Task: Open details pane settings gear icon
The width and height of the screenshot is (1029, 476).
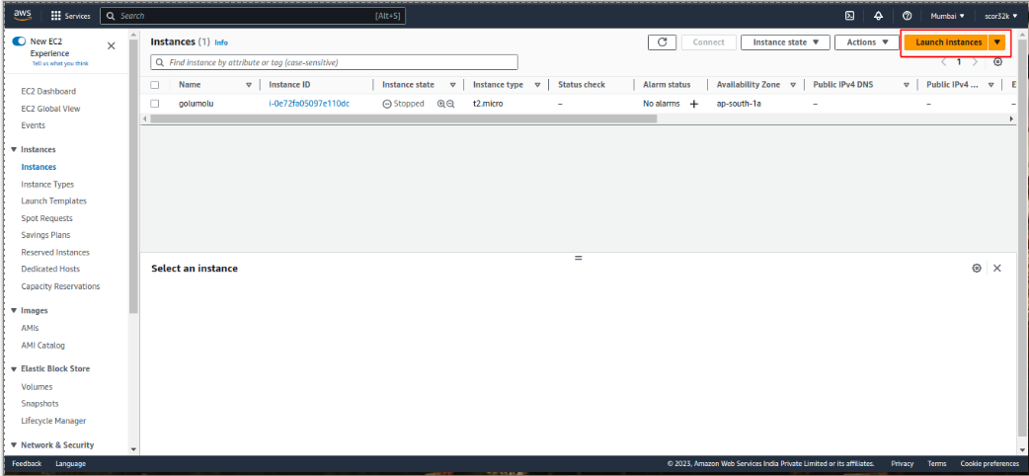Action: pyautogui.click(x=977, y=268)
